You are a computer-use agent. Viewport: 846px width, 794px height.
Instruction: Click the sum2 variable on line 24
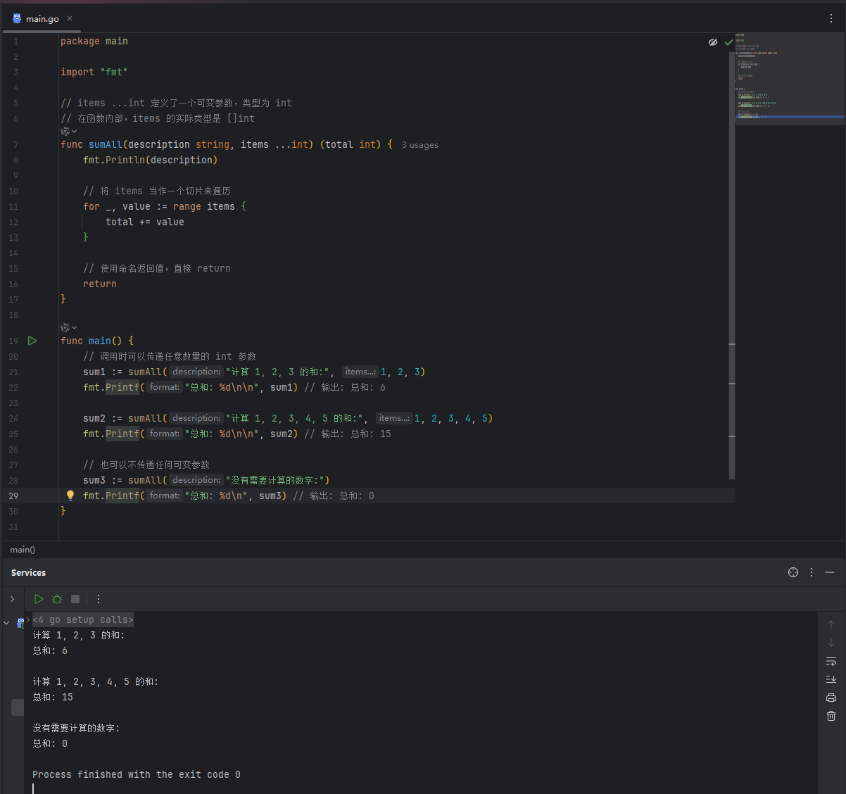point(94,419)
